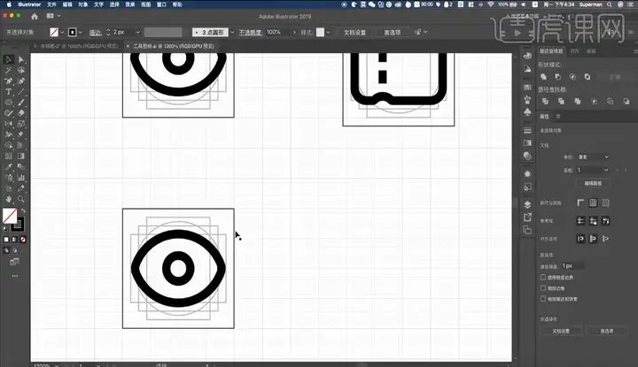
Task: Select the Direct Selection tool
Action: [x=21, y=59]
